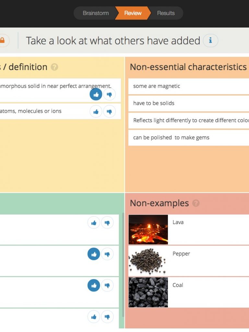This screenshot has width=249, height=332.
Task: Thumbs down the first example item
Action: (x=107, y=222)
